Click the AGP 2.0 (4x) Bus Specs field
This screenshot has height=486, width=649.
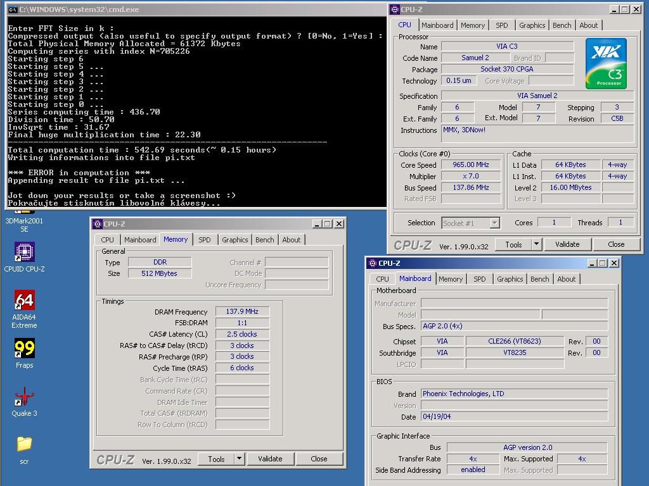point(514,326)
